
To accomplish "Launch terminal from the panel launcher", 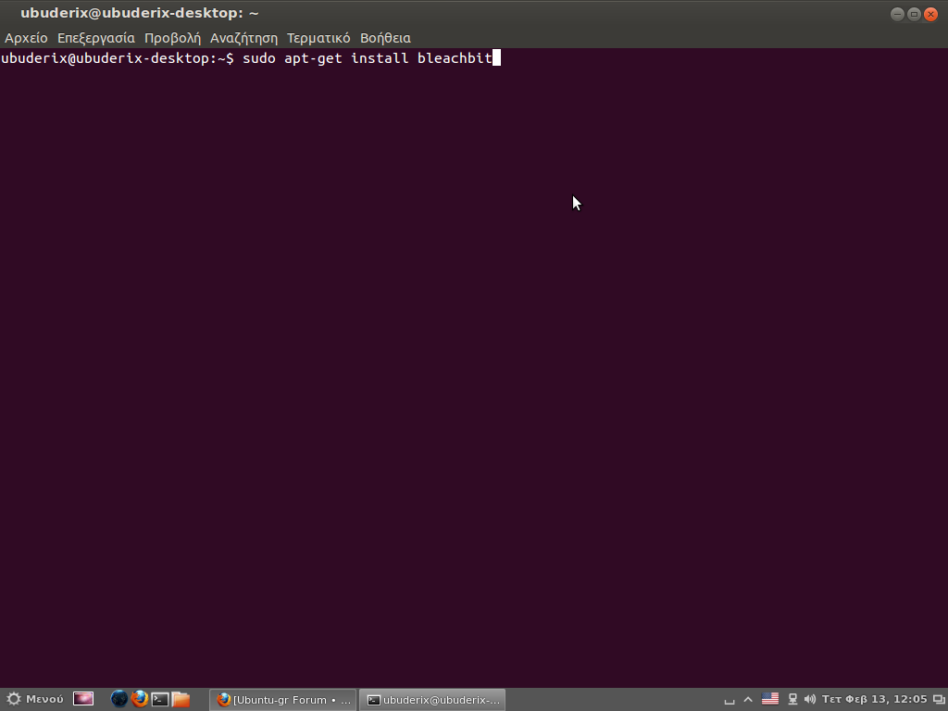I will [x=159, y=700].
